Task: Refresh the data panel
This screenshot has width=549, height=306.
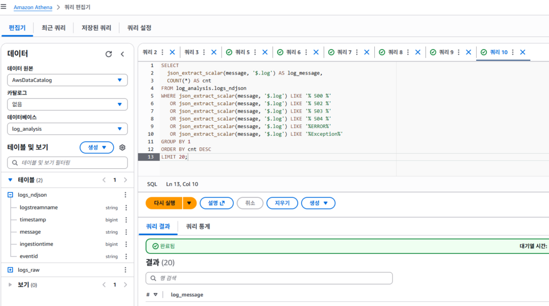Action: (x=109, y=54)
